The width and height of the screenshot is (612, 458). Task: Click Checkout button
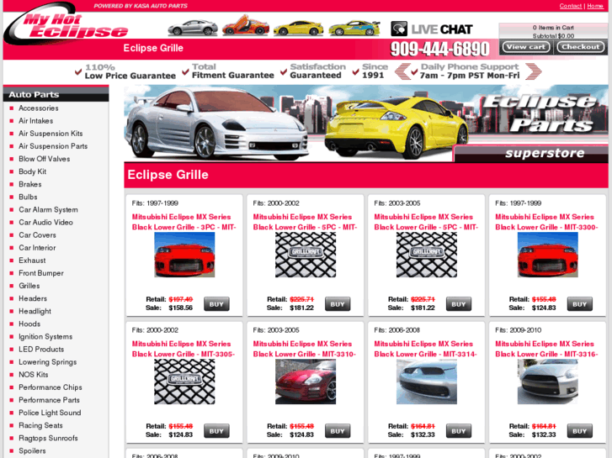point(580,47)
